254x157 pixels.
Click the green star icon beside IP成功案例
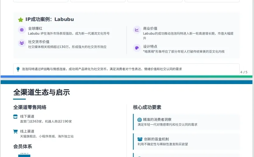click(21, 20)
